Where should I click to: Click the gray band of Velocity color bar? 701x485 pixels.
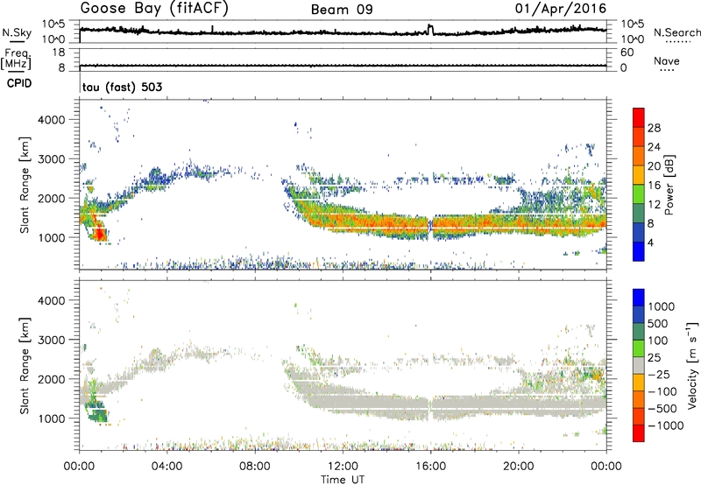[x=639, y=365]
